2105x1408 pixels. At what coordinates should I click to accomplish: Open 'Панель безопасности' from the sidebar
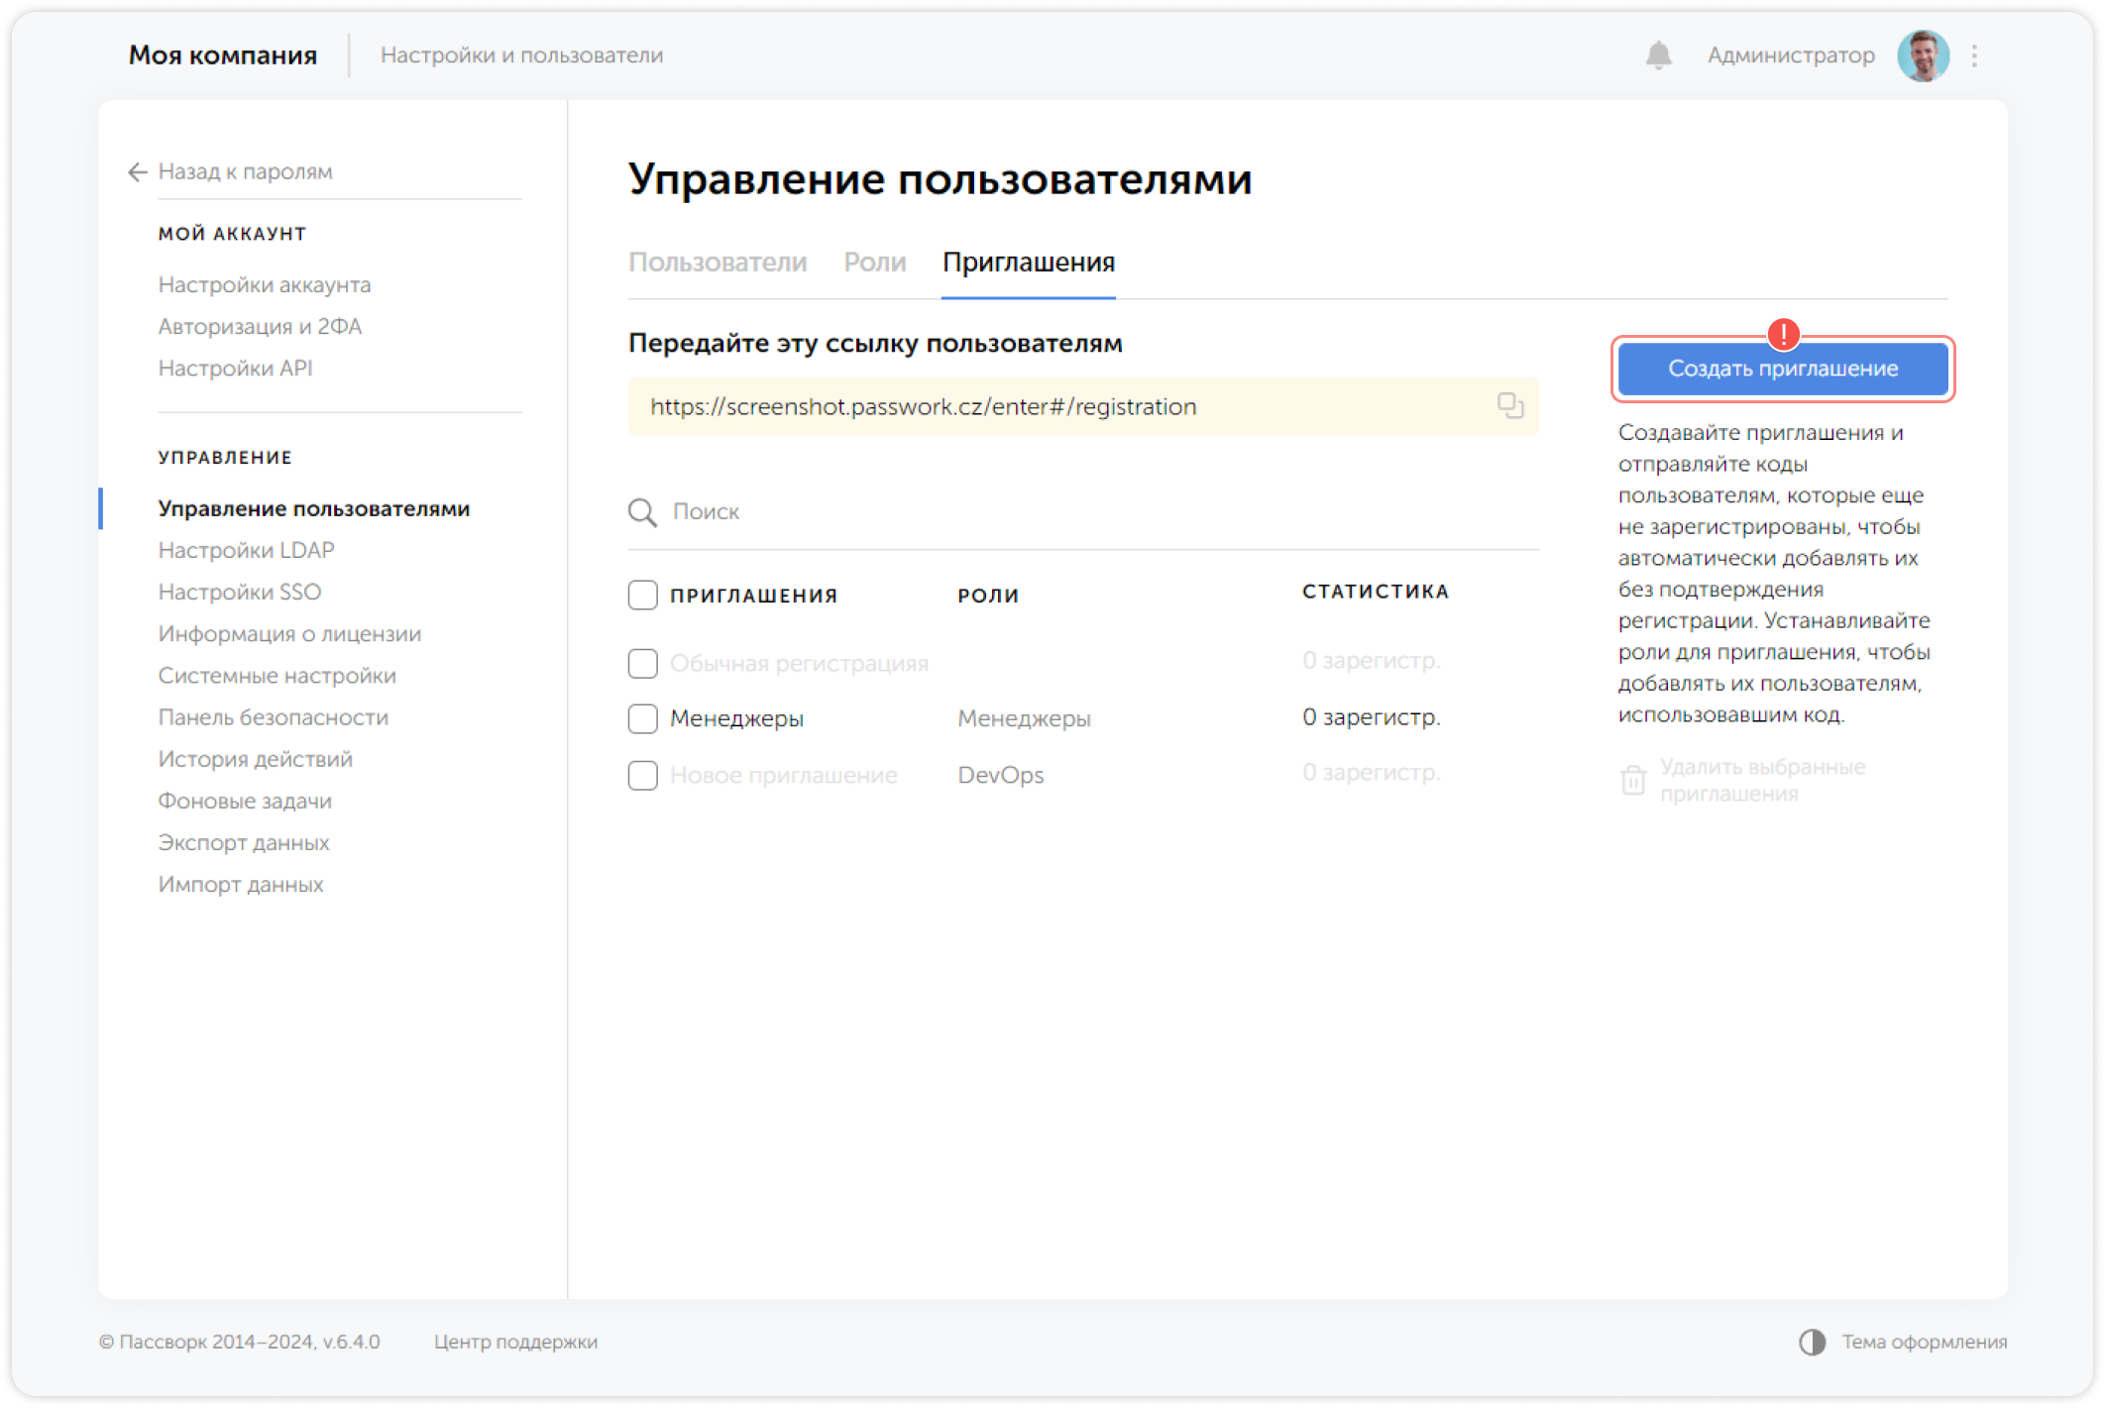(x=273, y=716)
